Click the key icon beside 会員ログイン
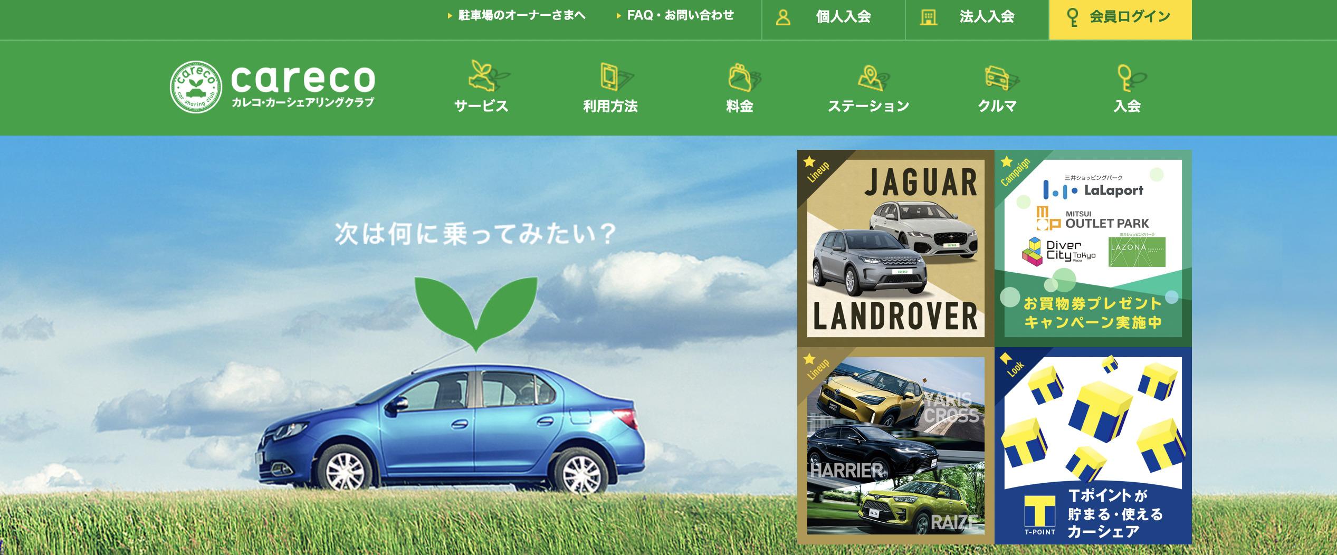 pyautogui.click(x=1072, y=17)
